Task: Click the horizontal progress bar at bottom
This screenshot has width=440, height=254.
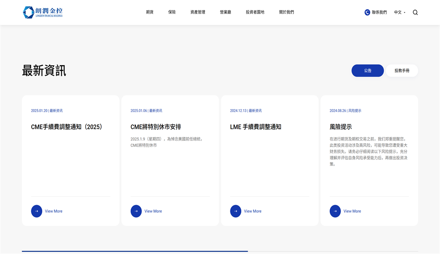Action: [x=220, y=251]
